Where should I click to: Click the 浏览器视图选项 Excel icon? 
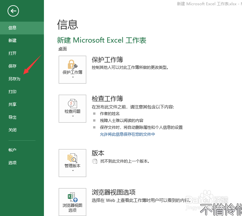pos(72,197)
